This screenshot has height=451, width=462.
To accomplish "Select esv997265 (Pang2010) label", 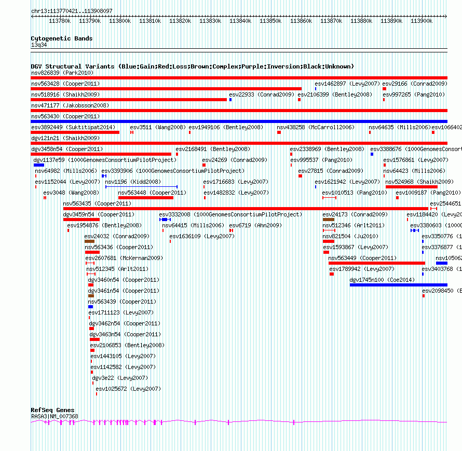I will (414, 94).
